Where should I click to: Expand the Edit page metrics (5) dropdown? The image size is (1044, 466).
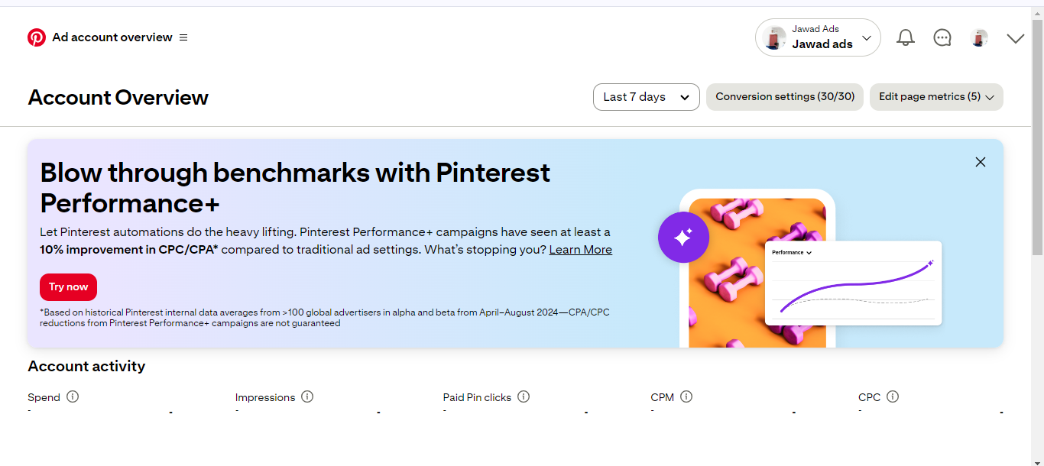[936, 97]
